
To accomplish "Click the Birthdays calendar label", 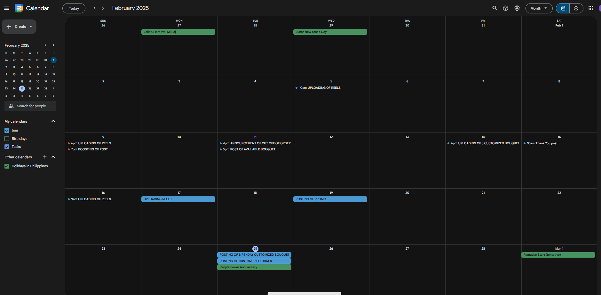I will point(20,139).
